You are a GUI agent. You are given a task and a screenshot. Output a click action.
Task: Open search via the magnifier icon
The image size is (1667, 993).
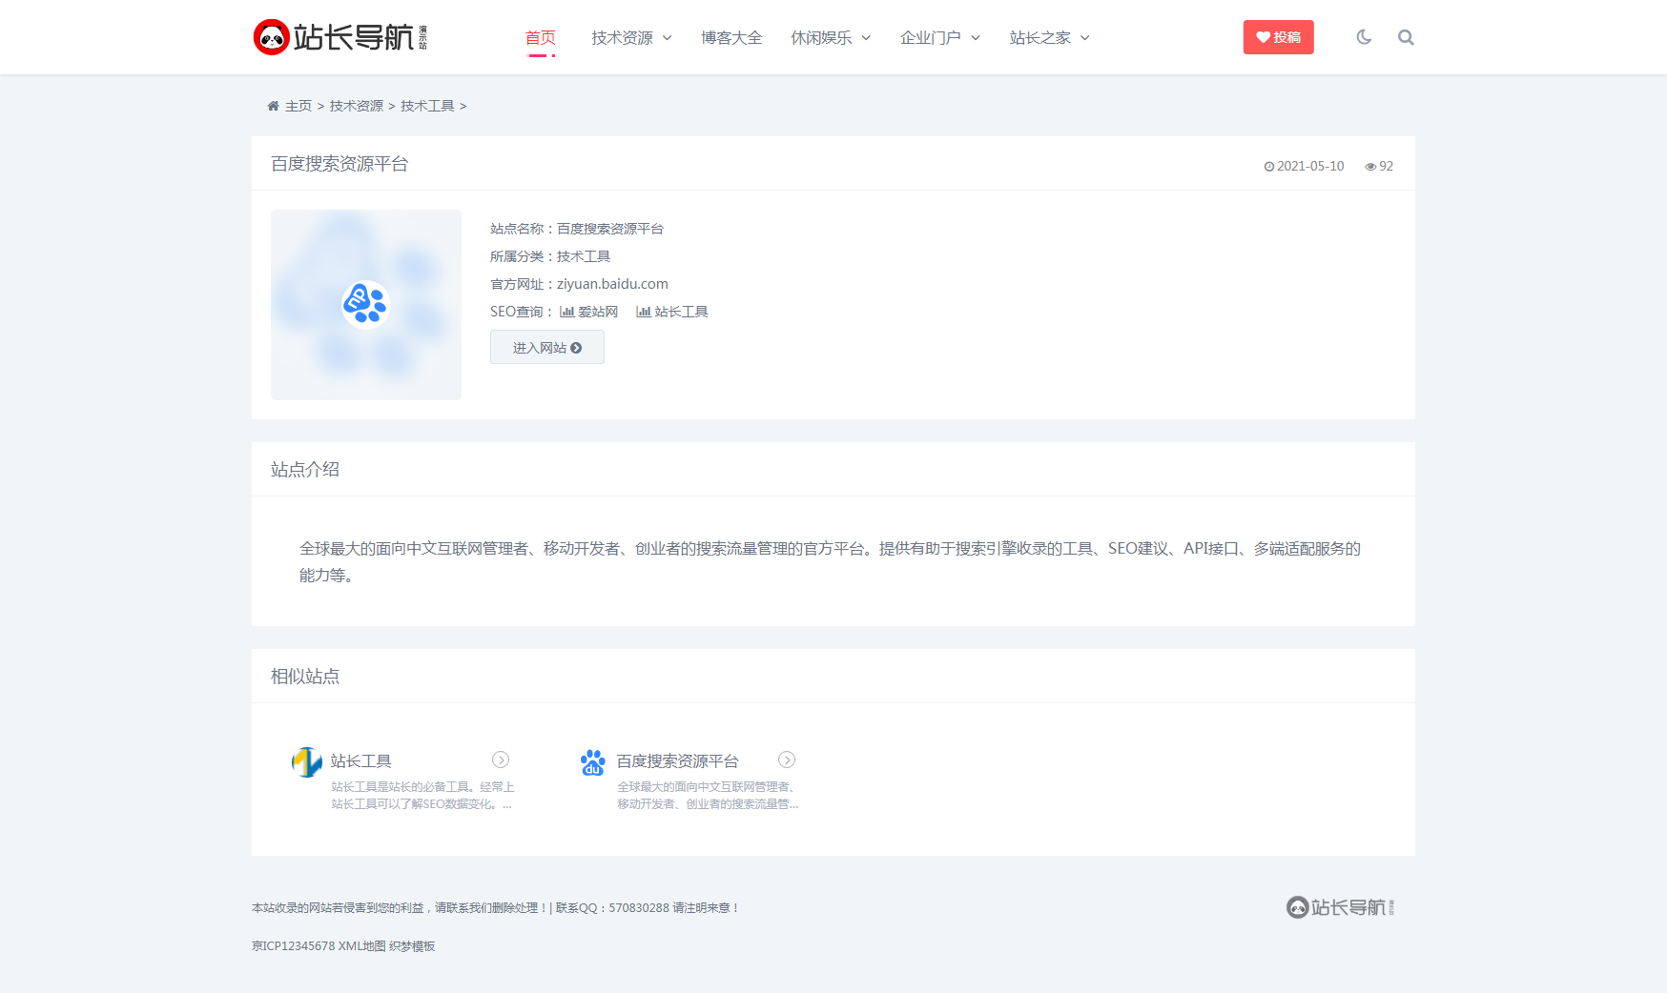pyautogui.click(x=1406, y=37)
